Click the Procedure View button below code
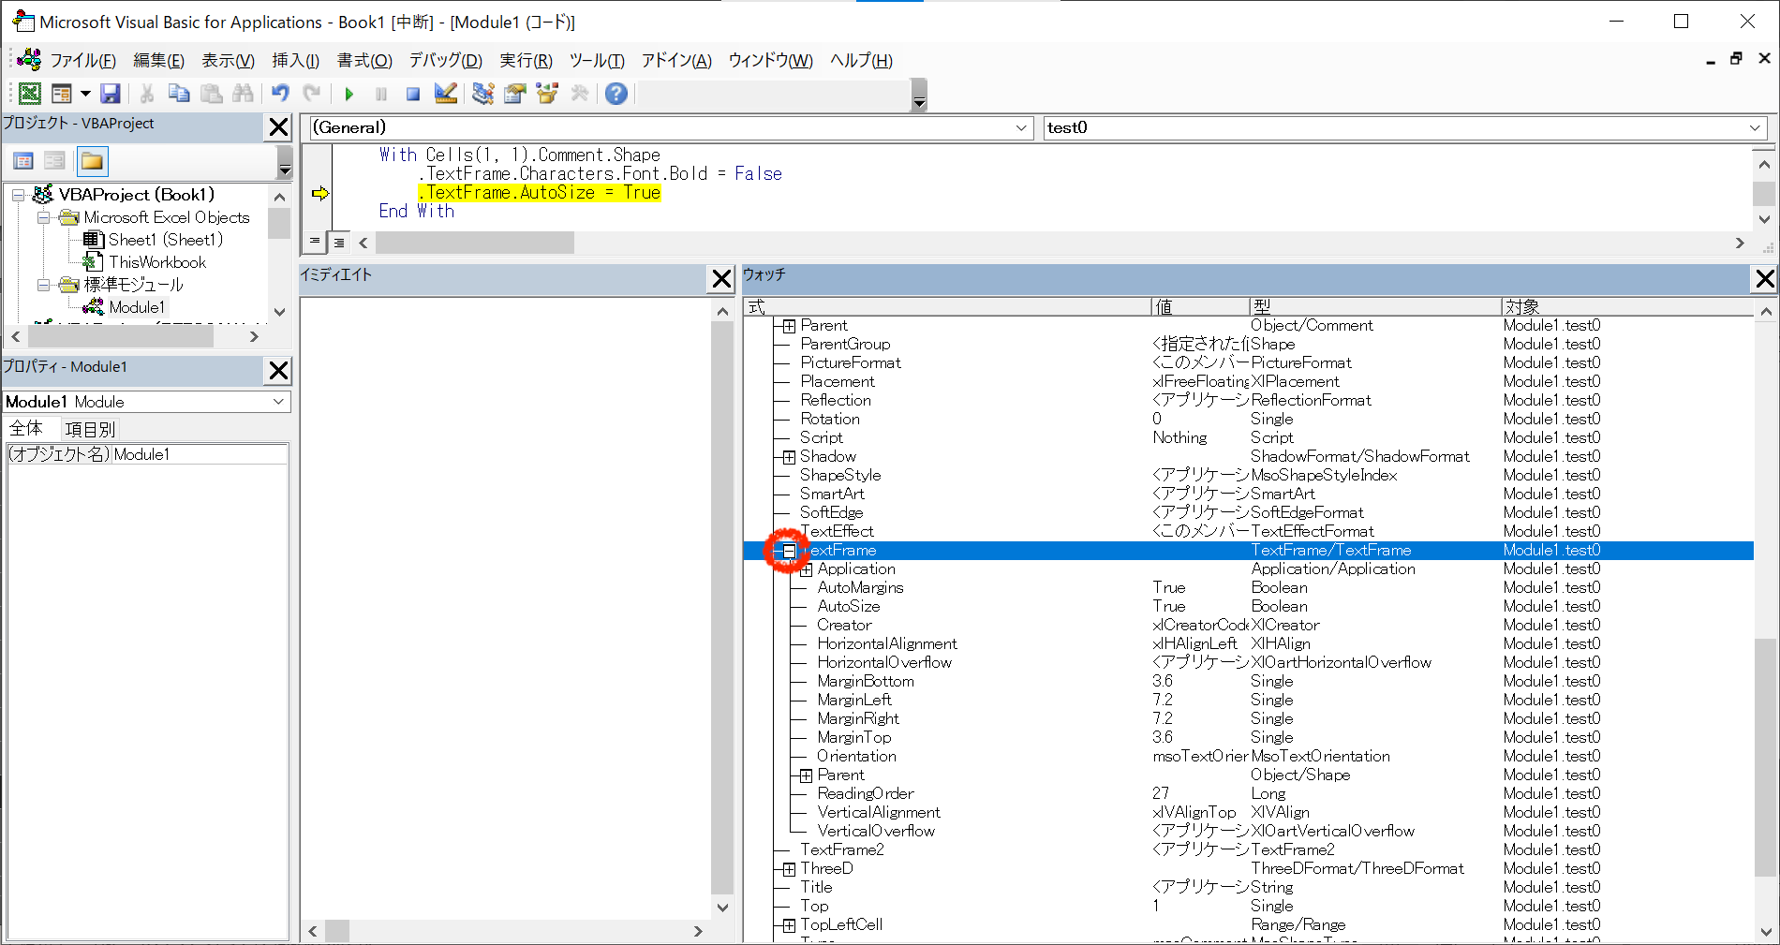The height and width of the screenshot is (945, 1780). click(x=315, y=242)
